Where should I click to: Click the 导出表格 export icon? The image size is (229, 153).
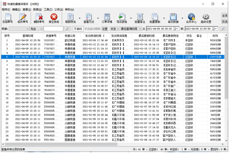pos(121,18)
